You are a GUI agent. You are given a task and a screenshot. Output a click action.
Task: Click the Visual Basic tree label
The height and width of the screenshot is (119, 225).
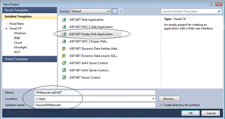pyautogui.click(x=17, y=24)
